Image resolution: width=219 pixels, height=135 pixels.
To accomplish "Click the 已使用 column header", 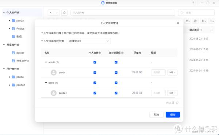I will pos(137,53).
